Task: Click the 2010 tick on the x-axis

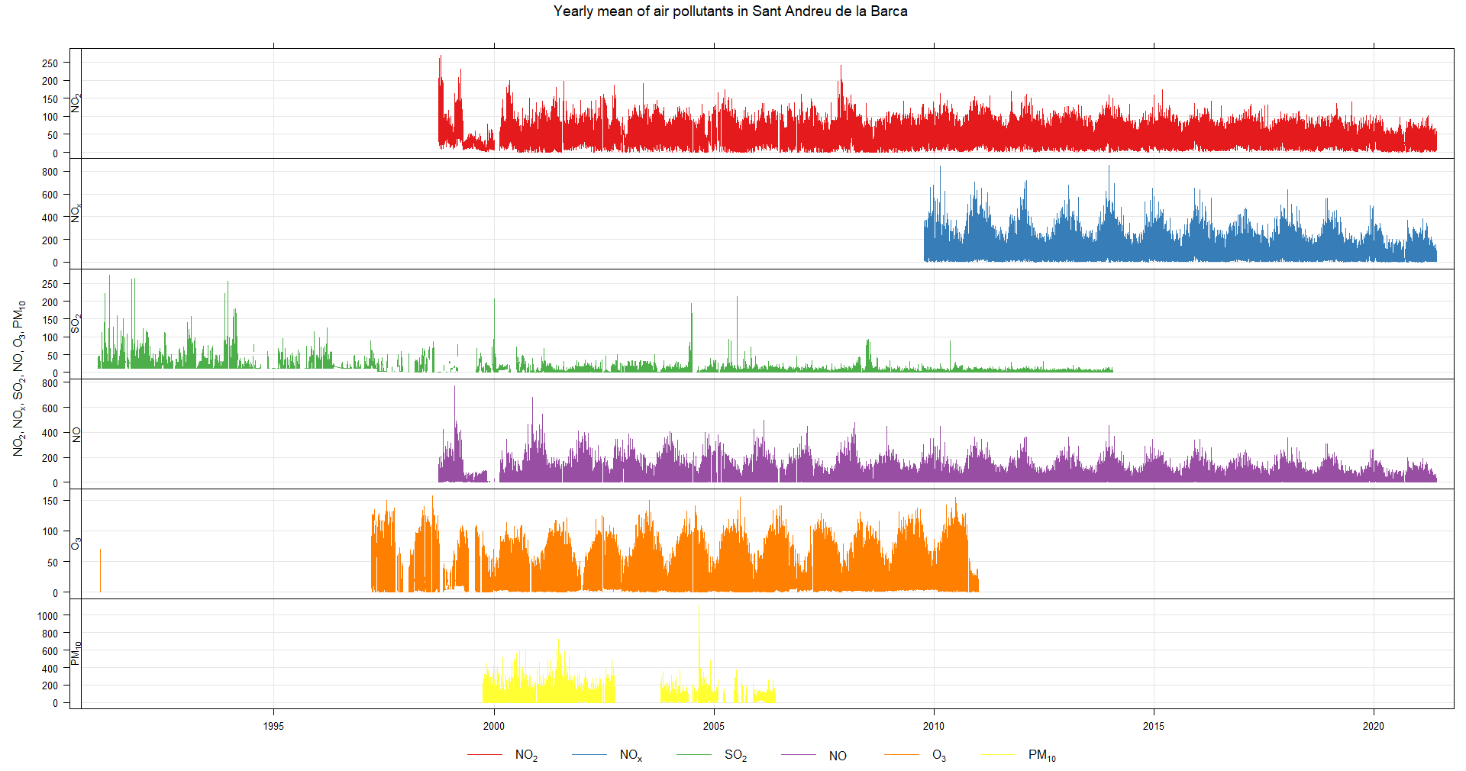Action: tap(934, 726)
